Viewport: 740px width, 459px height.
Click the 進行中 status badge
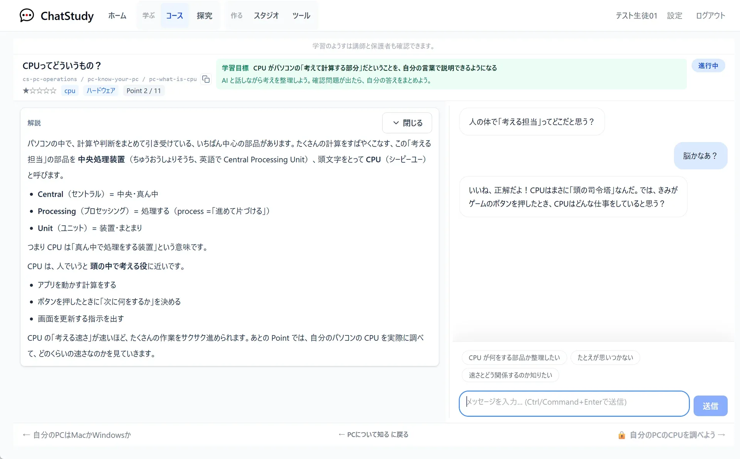[x=708, y=65]
